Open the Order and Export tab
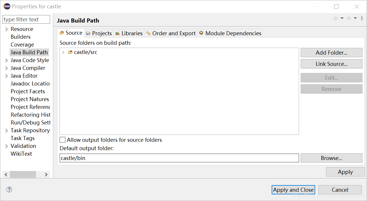The image size is (367, 201). tap(171, 33)
